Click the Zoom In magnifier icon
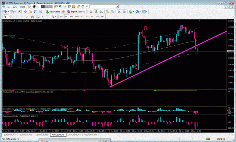236x142 pixels. pyautogui.click(x=108, y=12)
